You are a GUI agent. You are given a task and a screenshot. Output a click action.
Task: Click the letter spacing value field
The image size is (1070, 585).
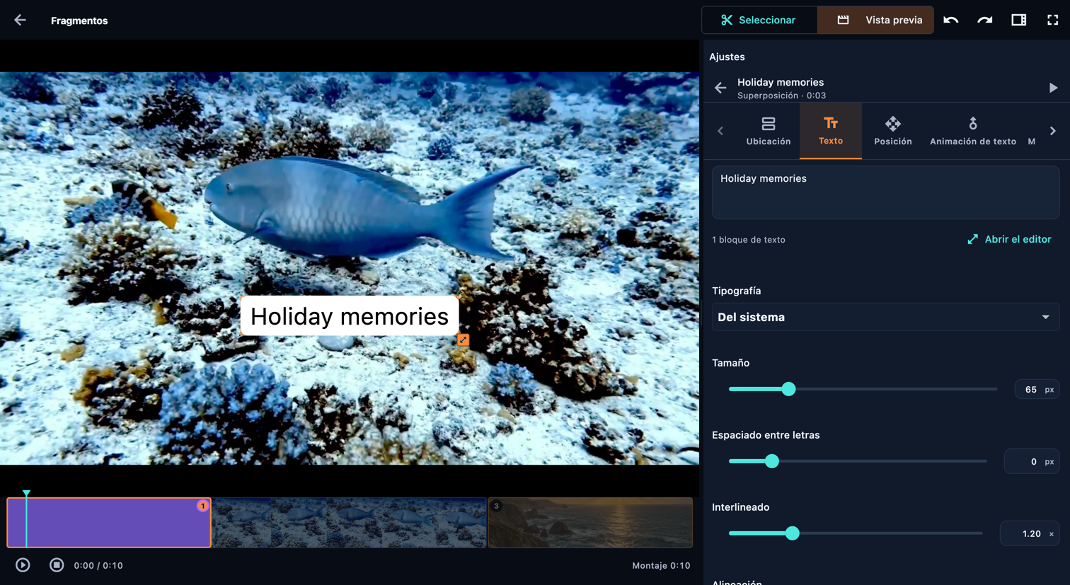coord(1032,462)
